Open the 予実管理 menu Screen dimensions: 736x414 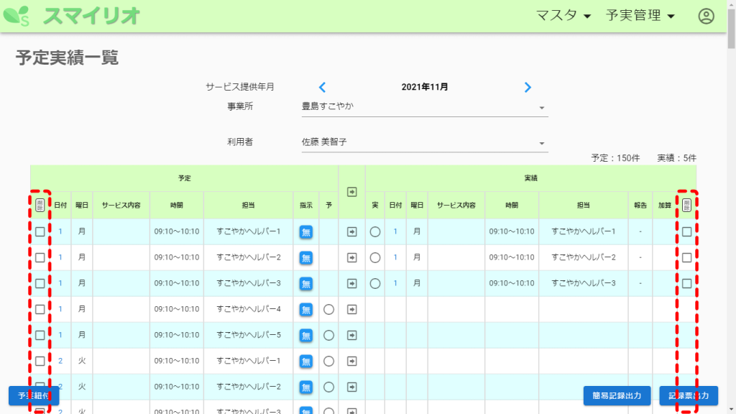click(640, 16)
